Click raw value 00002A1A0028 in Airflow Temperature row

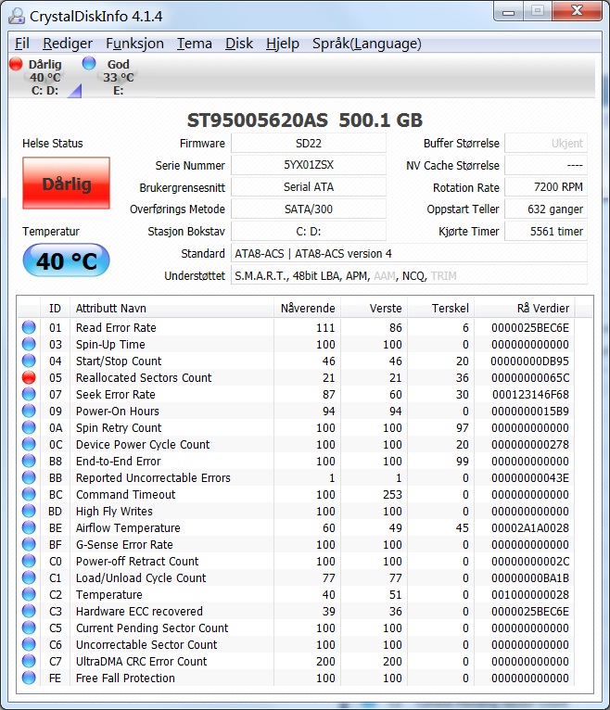530,528
